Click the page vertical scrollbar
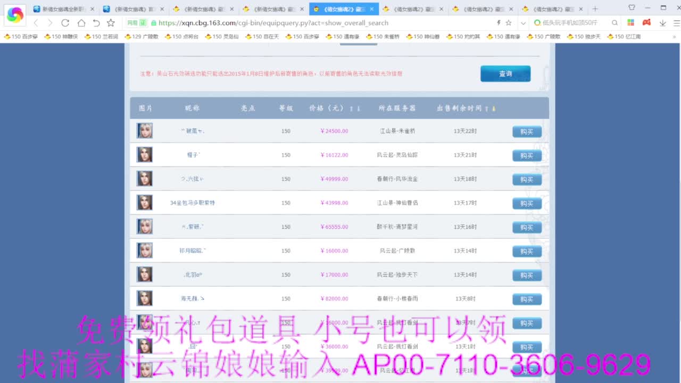This screenshot has height=383, width=681. point(679,213)
